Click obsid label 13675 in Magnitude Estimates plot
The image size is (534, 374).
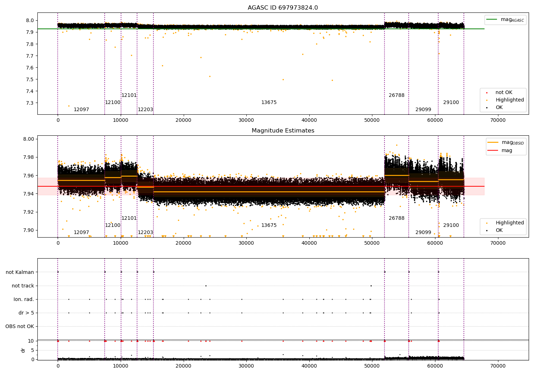(269, 225)
